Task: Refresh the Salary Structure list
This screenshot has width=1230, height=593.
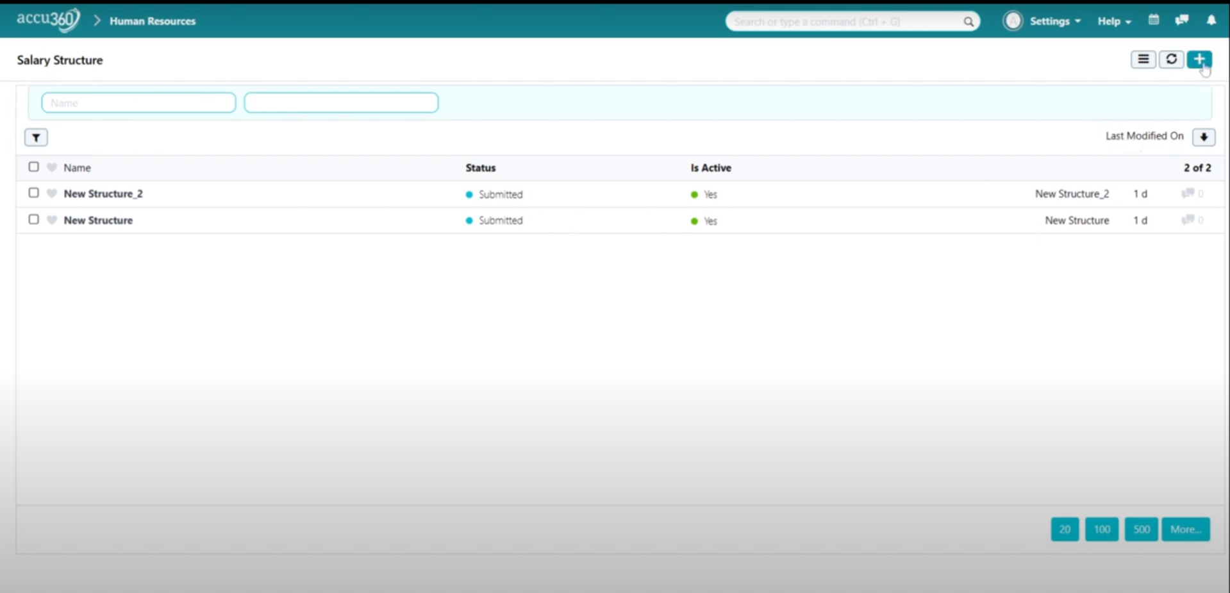Action: 1172,60
